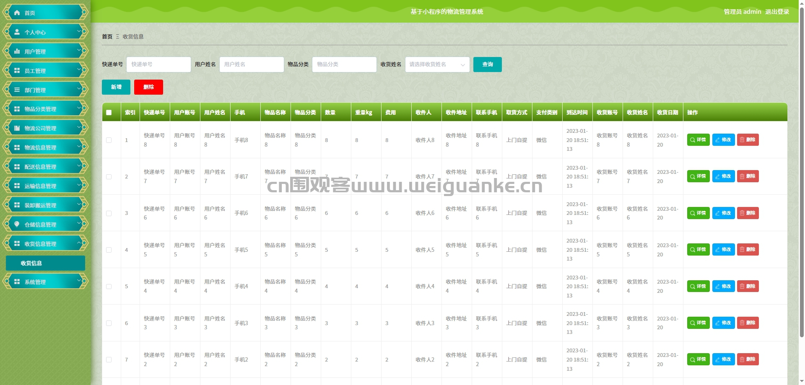805x385 pixels.
Task: Open the 物流信息管理 menu
Action: coord(45,147)
